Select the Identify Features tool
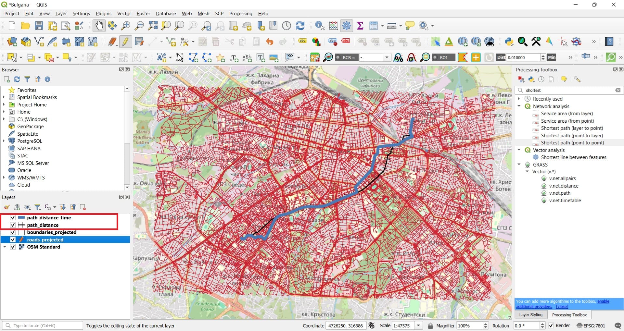This screenshot has height=331, width=624. click(320, 26)
